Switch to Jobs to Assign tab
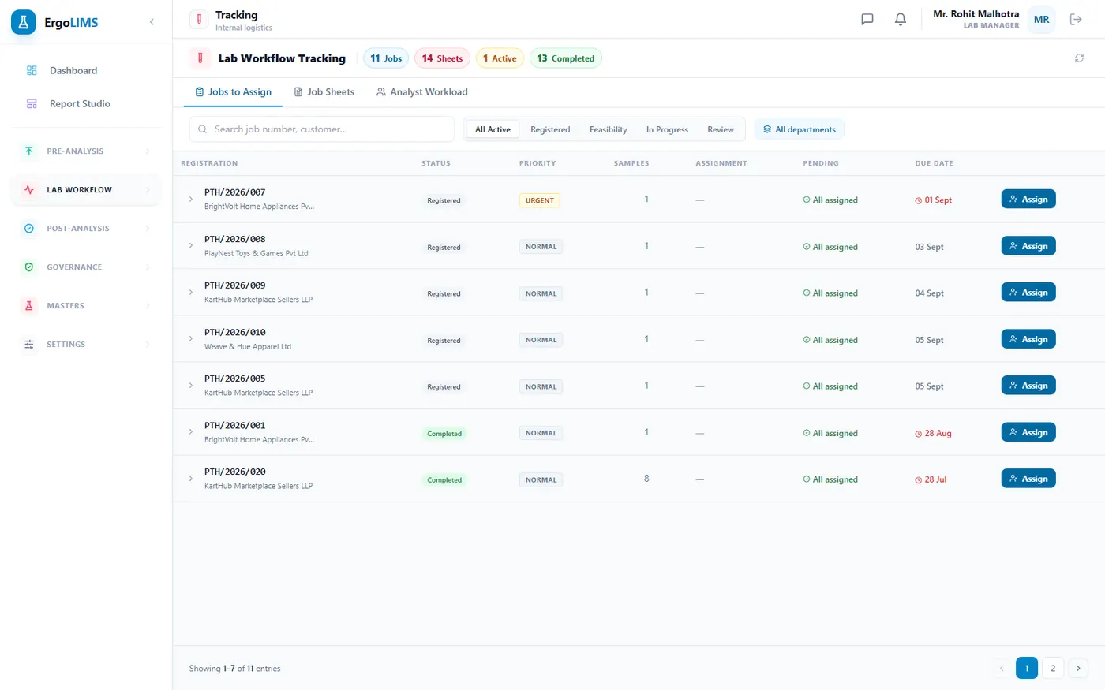Image resolution: width=1105 pixels, height=690 pixels. pos(234,92)
